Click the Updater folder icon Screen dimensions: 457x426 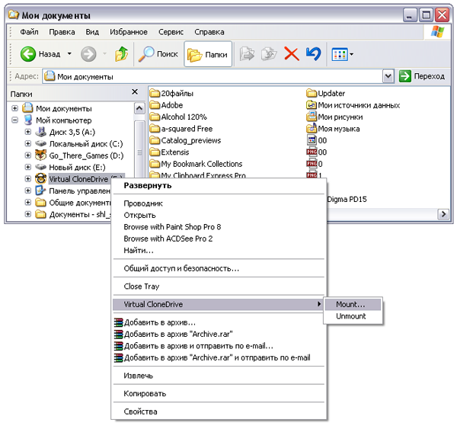click(312, 93)
